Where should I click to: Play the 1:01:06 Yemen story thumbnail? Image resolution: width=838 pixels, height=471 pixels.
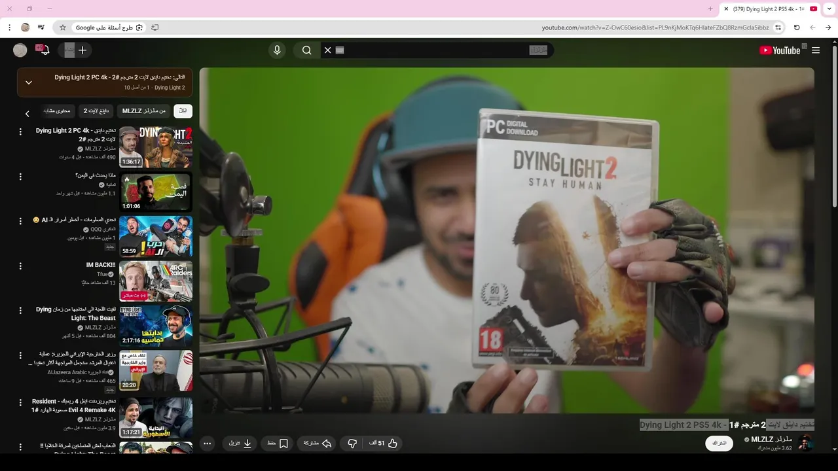pyautogui.click(x=156, y=192)
